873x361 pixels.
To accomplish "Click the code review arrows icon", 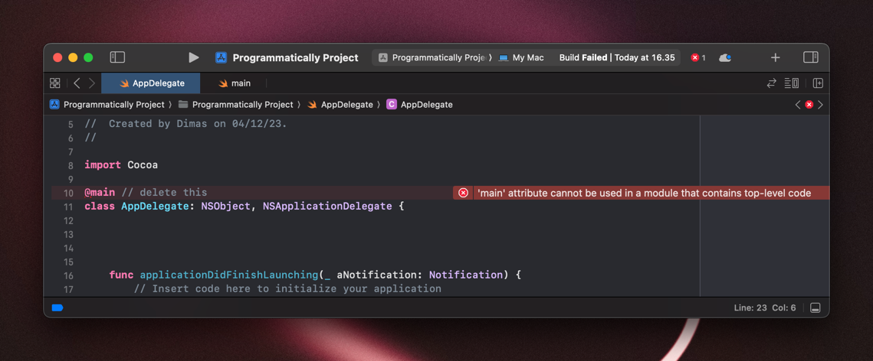I will click(x=771, y=83).
